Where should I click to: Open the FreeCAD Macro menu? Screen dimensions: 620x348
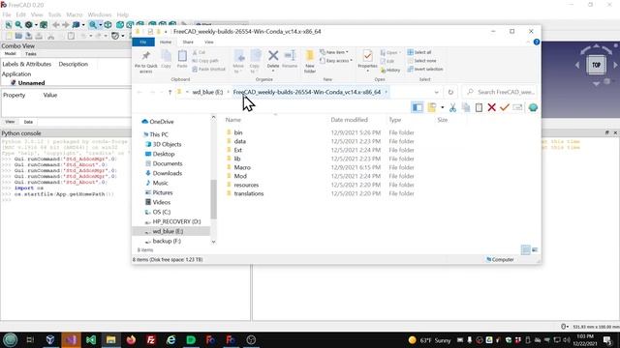74,14
